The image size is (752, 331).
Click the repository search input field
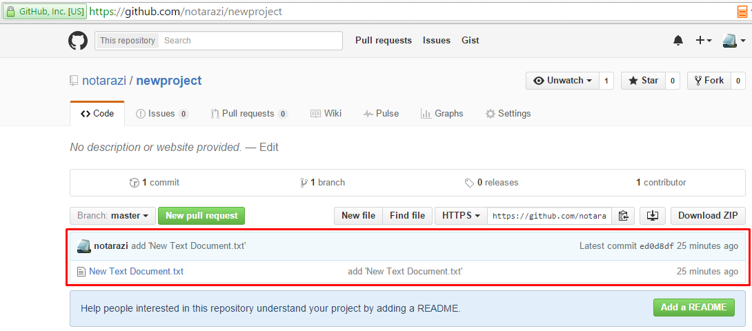click(251, 41)
